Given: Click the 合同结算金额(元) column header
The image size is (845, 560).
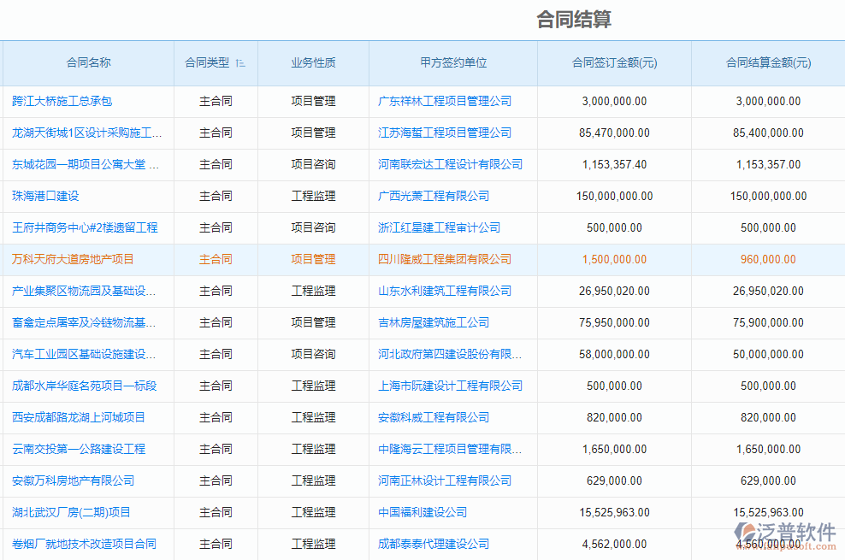Looking at the screenshot, I should click(x=768, y=62).
